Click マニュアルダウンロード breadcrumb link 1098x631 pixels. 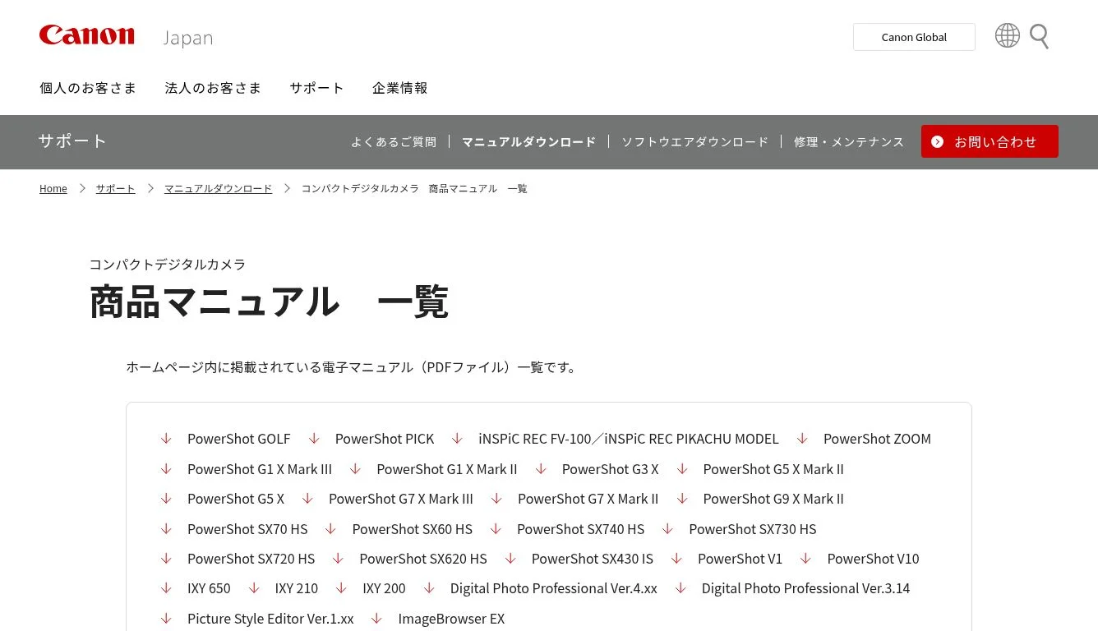pos(218,189)
